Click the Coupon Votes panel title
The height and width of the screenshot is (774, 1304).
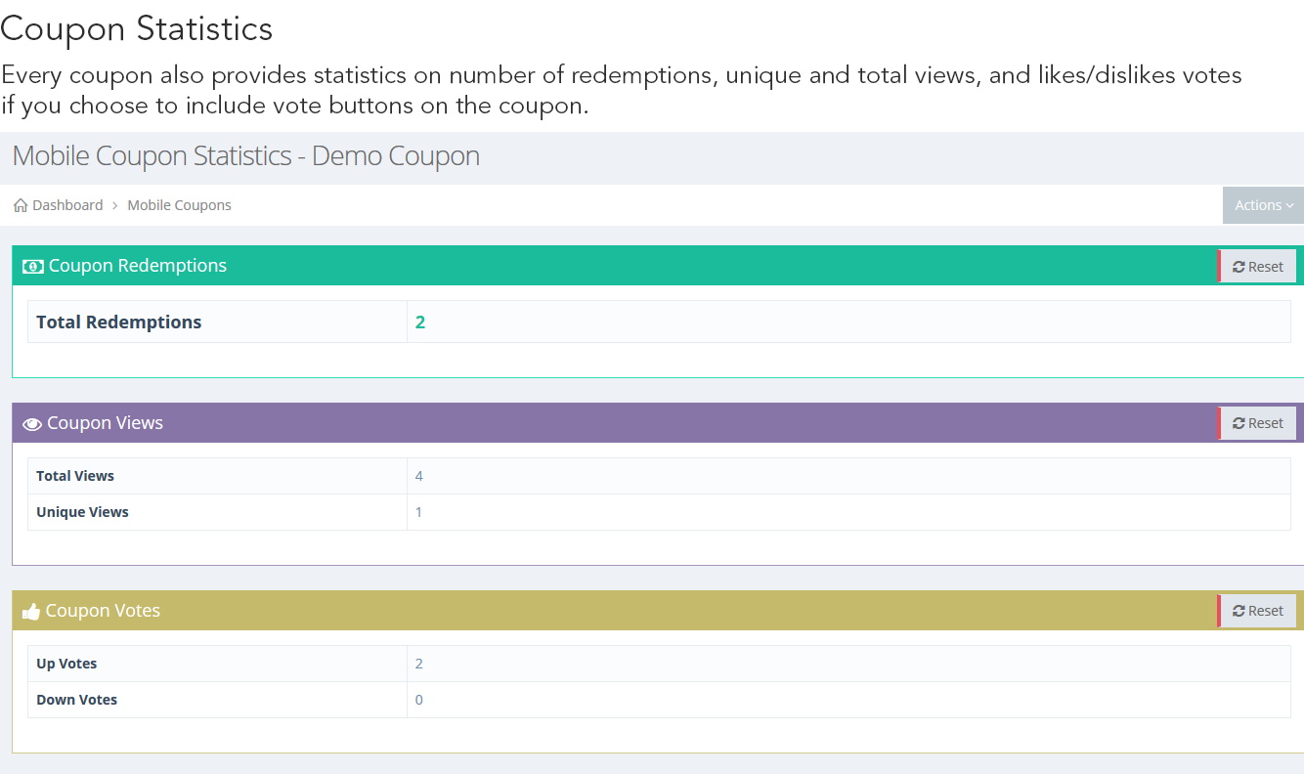point(103,611)
